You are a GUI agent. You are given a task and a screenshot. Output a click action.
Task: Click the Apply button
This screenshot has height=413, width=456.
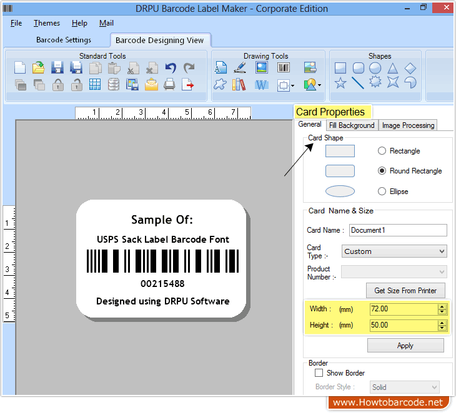pos(405,346)
